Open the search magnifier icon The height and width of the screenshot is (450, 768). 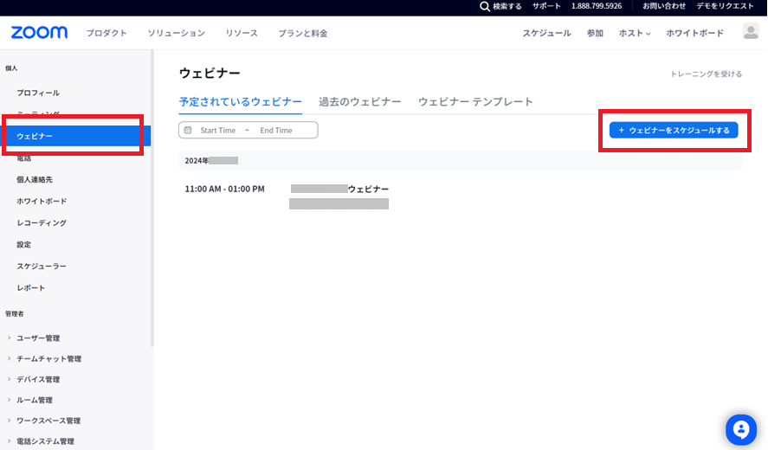[484, 6]
